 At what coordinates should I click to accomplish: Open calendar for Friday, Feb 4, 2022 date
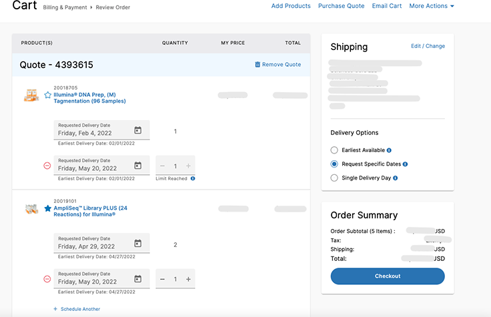point(138,131)
